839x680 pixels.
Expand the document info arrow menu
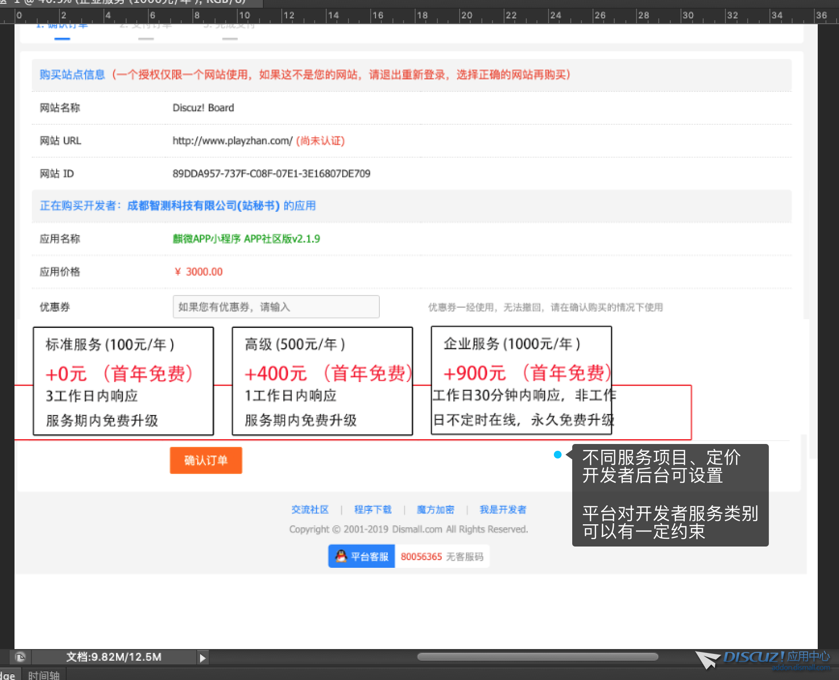(203, 658)
